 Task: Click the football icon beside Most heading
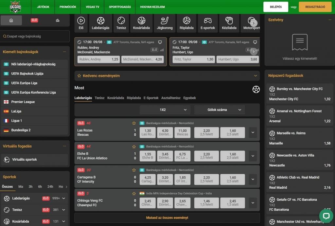(x=256, y=89)
